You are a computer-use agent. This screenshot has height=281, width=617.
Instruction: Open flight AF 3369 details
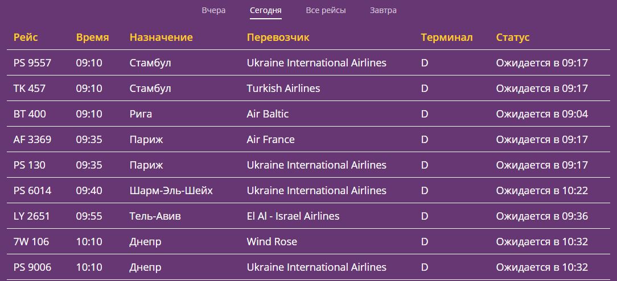click(32, 140)
